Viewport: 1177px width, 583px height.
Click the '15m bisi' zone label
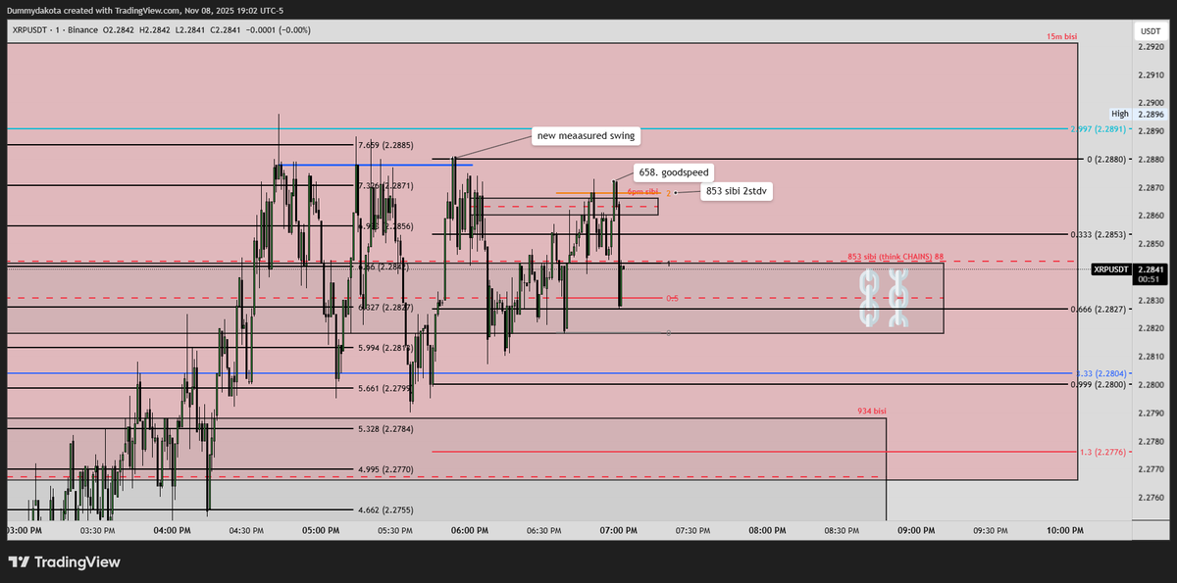coord(1061,36)
